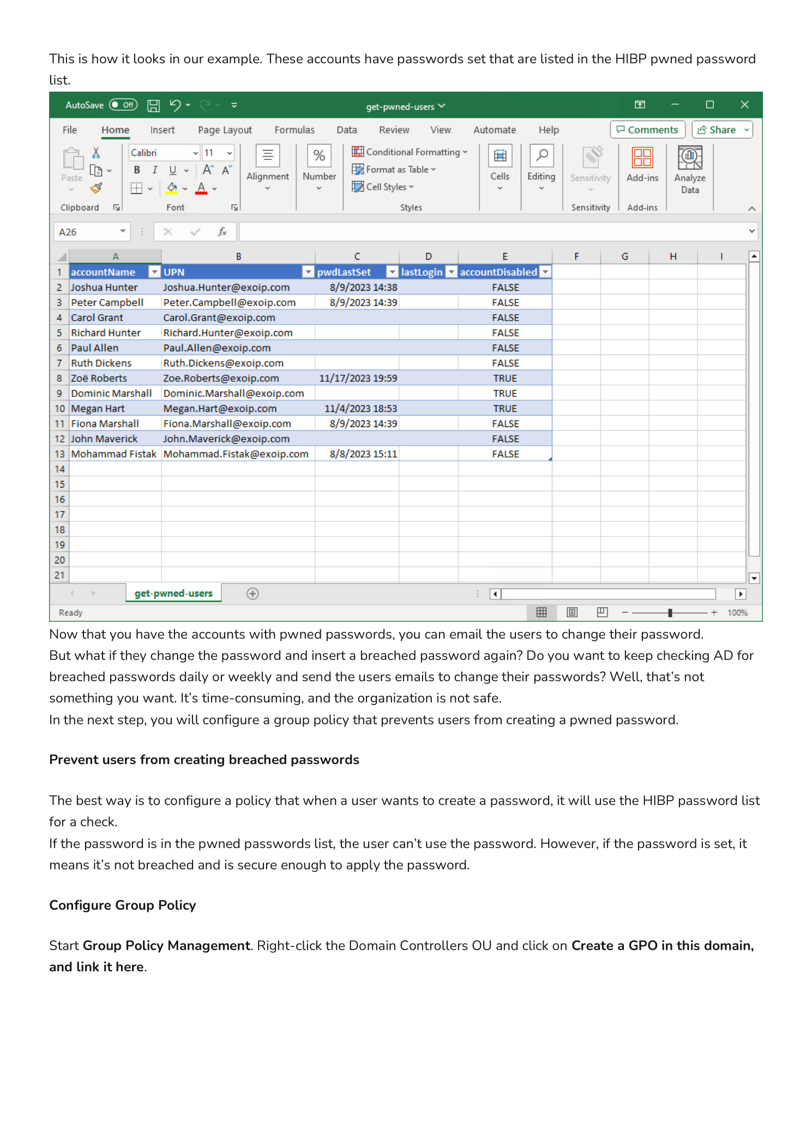Click the Analyze Data icon
The height and width of the screenshot is (1148, 812).
[x=690, y=158]
